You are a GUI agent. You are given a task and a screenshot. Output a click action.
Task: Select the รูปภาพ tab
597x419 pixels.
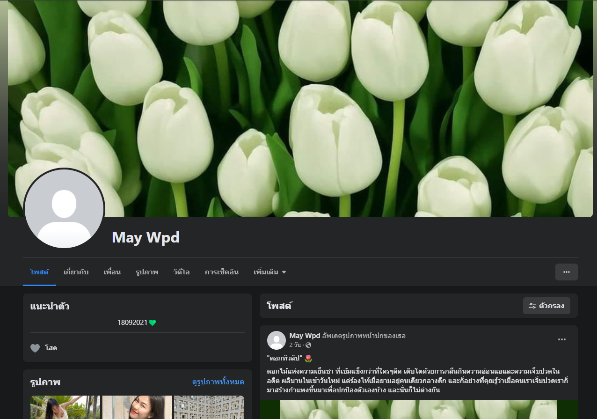coord(147,272)
